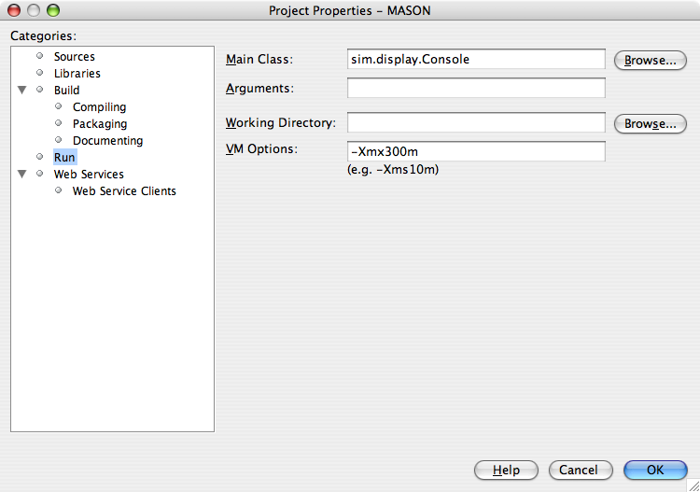Viewport: 700px width, 492px height.
Task: Click the Main Class text field
Action: 476,60
